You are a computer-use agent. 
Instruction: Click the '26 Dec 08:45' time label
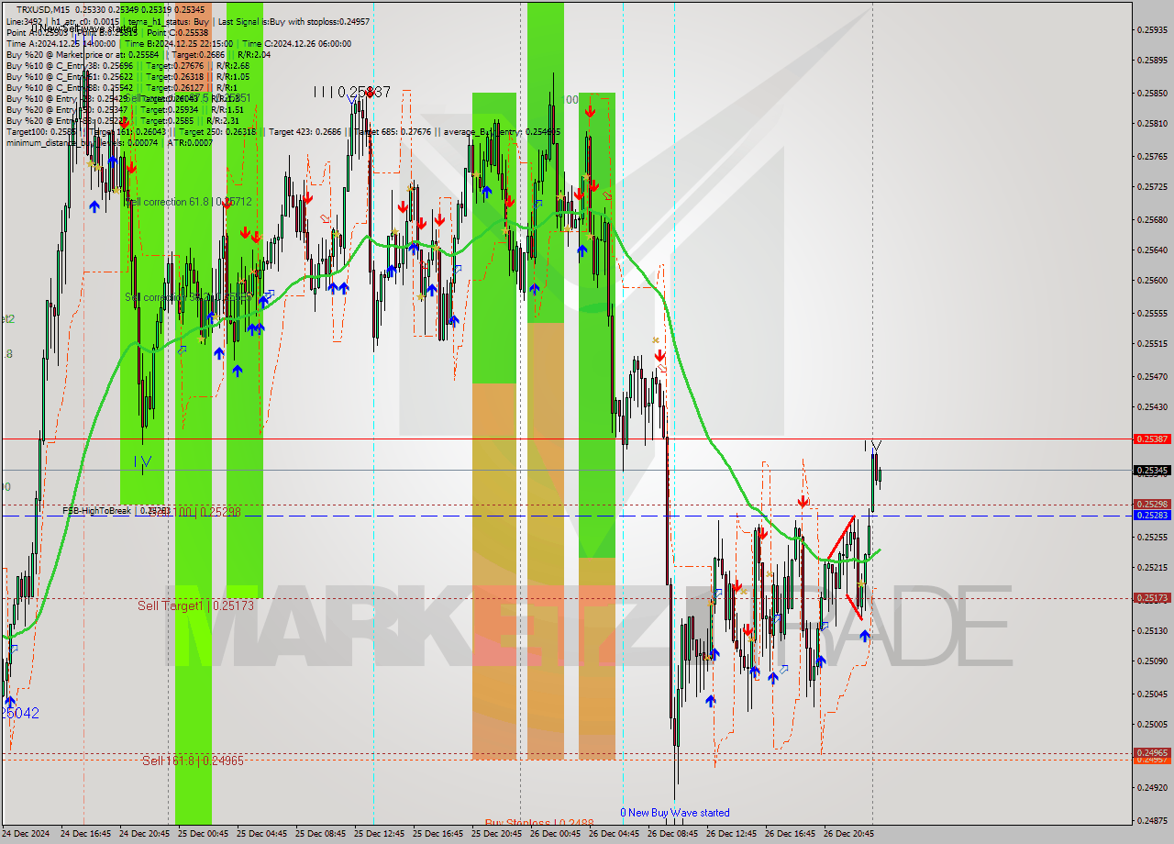(x=673, y=834)
